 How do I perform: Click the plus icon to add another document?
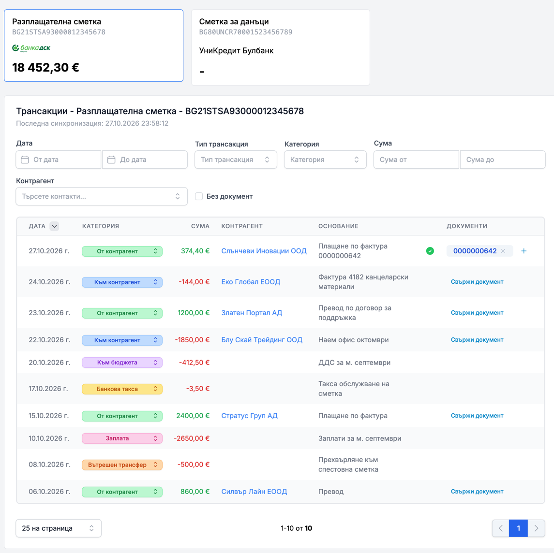[x=524, y=251]
